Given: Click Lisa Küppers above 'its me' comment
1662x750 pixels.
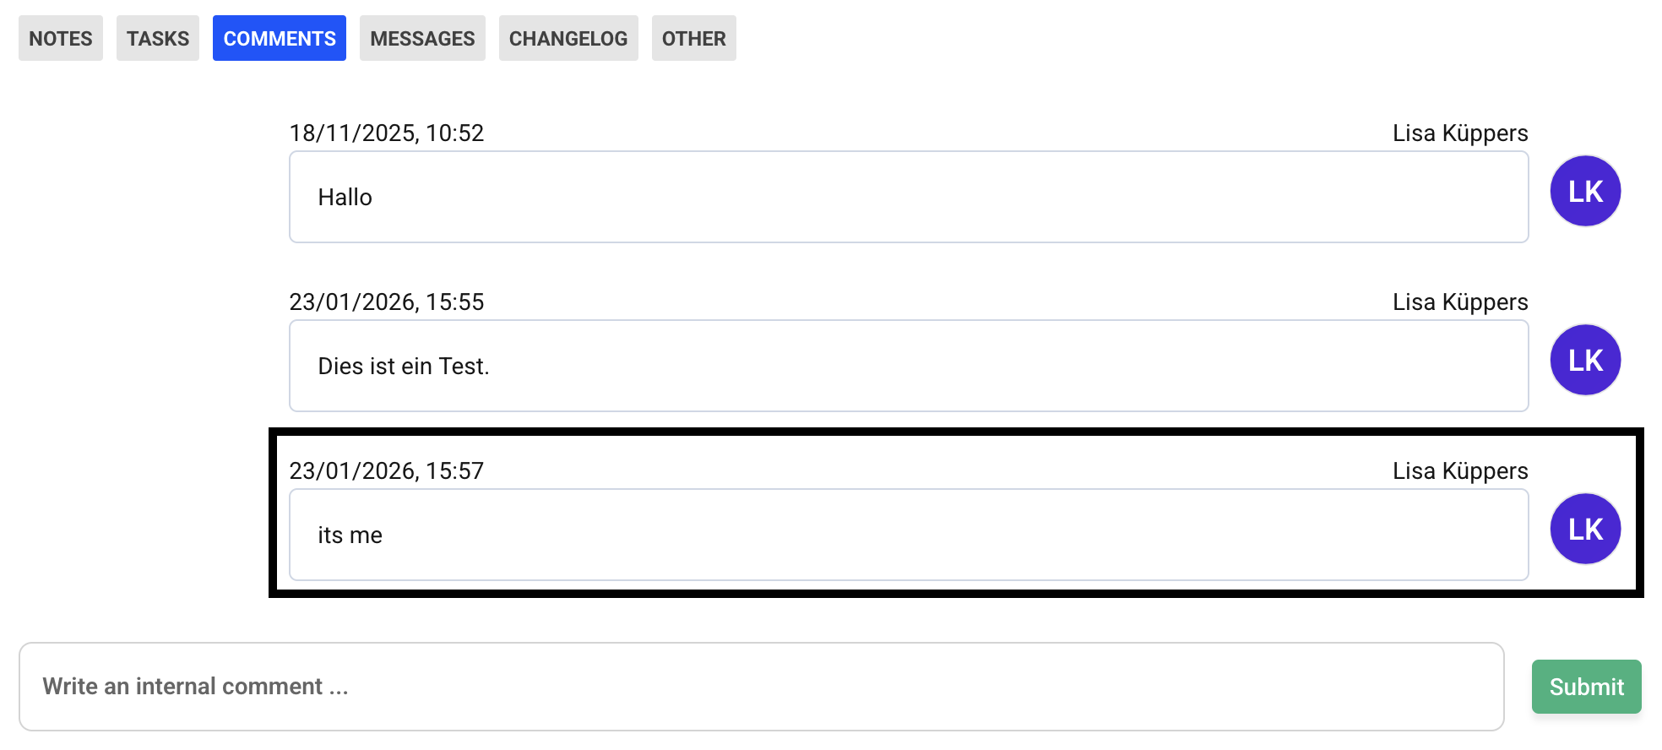Looking at the screenshot, I should [1460, 470].
